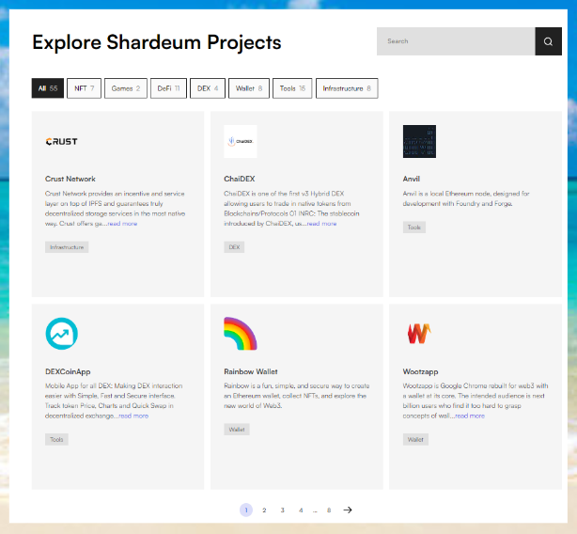Click the DEXCoinApp chart logo
The width and height of the screenshot is (577, 534).
click(x=61, y=334)
